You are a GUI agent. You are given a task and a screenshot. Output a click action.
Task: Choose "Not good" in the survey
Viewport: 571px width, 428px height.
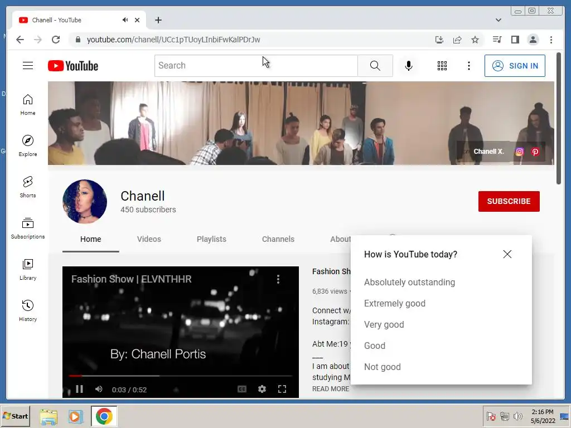(383, 367)
